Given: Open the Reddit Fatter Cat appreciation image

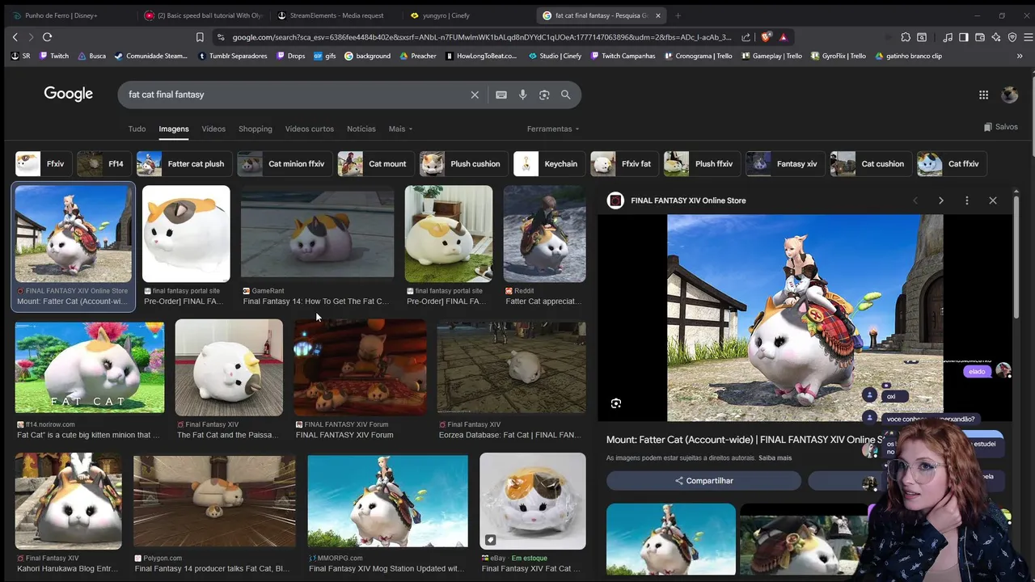Looking at the screenshot, I should click(544, 234).
